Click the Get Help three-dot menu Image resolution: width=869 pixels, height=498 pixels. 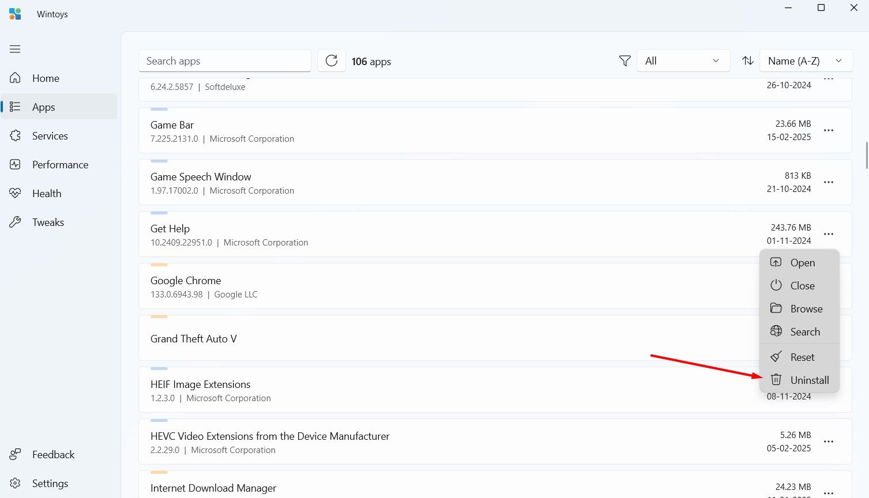829,234
